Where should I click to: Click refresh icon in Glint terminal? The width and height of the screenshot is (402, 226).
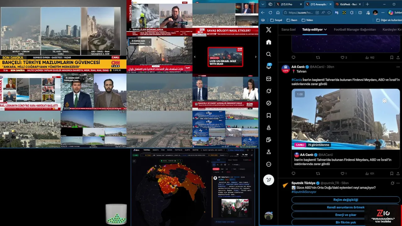pos(252,155)
